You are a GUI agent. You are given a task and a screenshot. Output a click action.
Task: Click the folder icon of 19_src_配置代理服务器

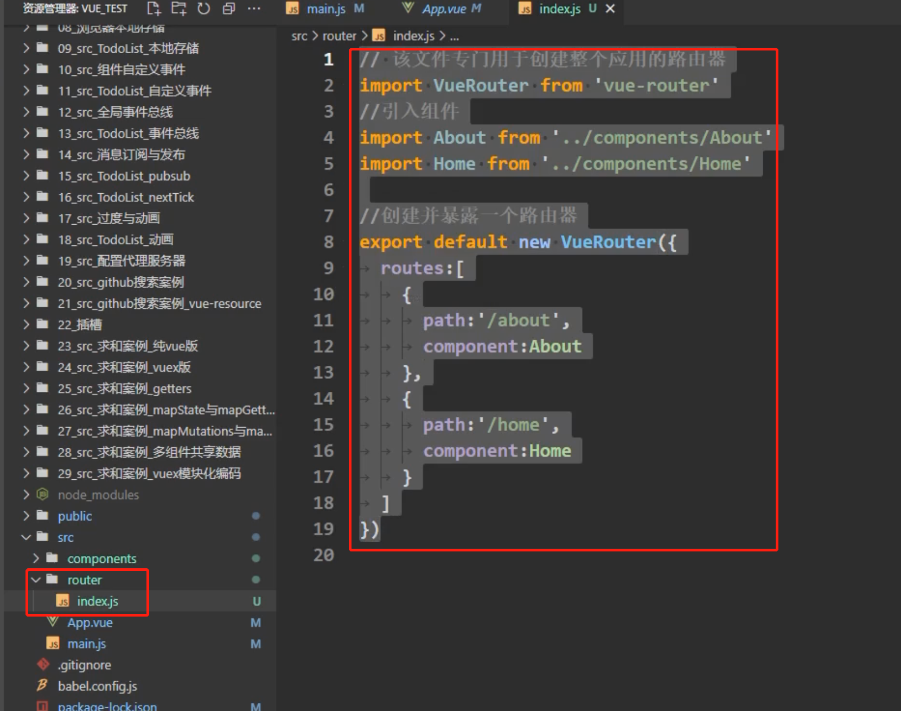tap(42, 260)
